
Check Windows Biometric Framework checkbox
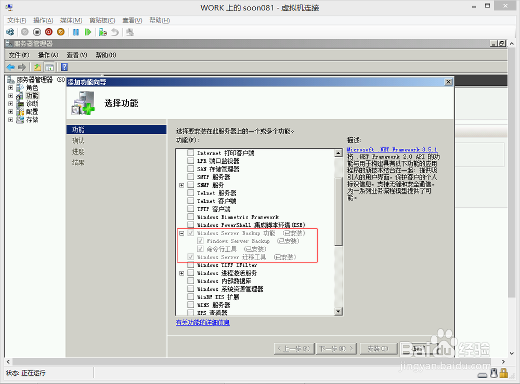191,217
